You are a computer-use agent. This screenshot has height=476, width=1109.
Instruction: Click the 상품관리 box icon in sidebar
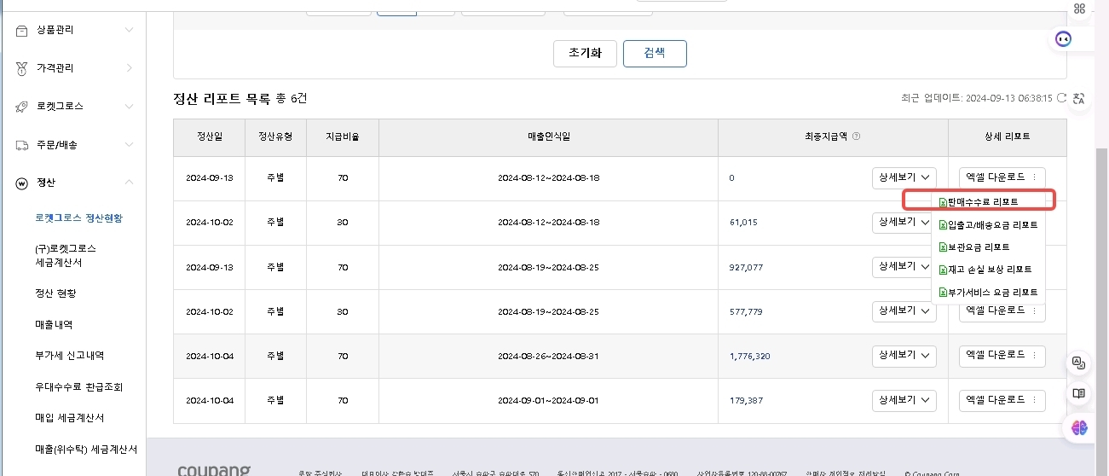(22, 30)
